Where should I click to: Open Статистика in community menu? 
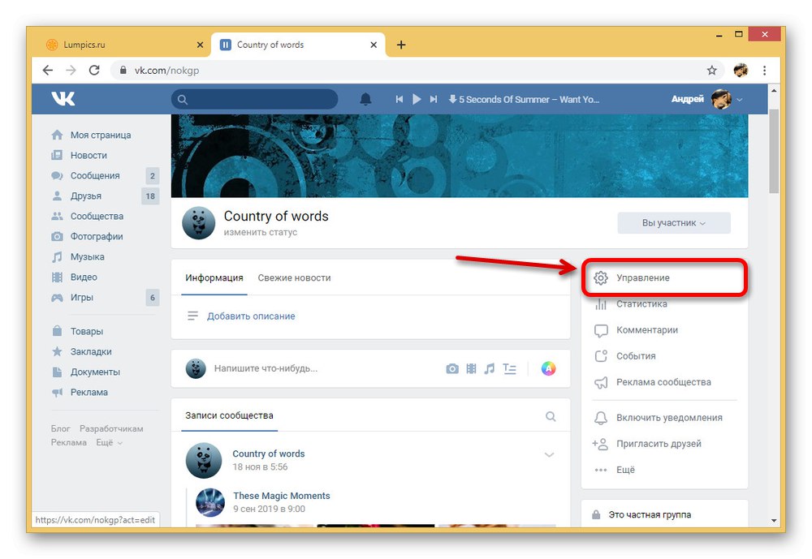point(641,304)
